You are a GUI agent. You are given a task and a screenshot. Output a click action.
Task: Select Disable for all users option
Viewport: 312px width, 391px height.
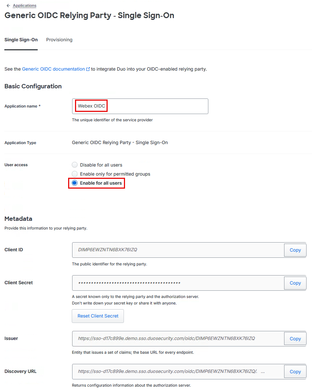[75, 165]
